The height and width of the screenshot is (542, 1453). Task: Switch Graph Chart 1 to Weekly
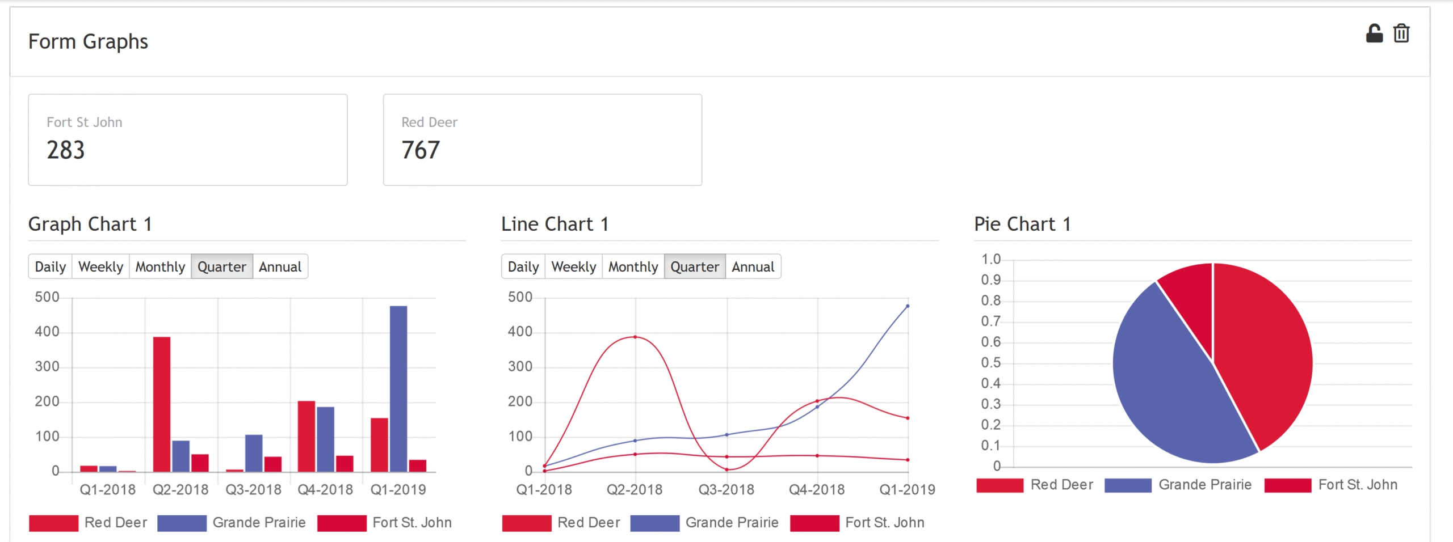(x=100, y=266)
